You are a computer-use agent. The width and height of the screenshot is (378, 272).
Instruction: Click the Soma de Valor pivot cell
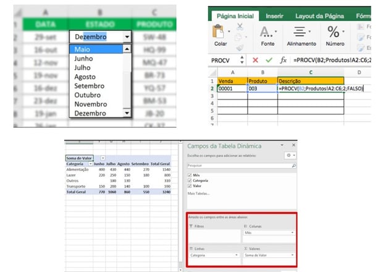[x=79, y=158]
